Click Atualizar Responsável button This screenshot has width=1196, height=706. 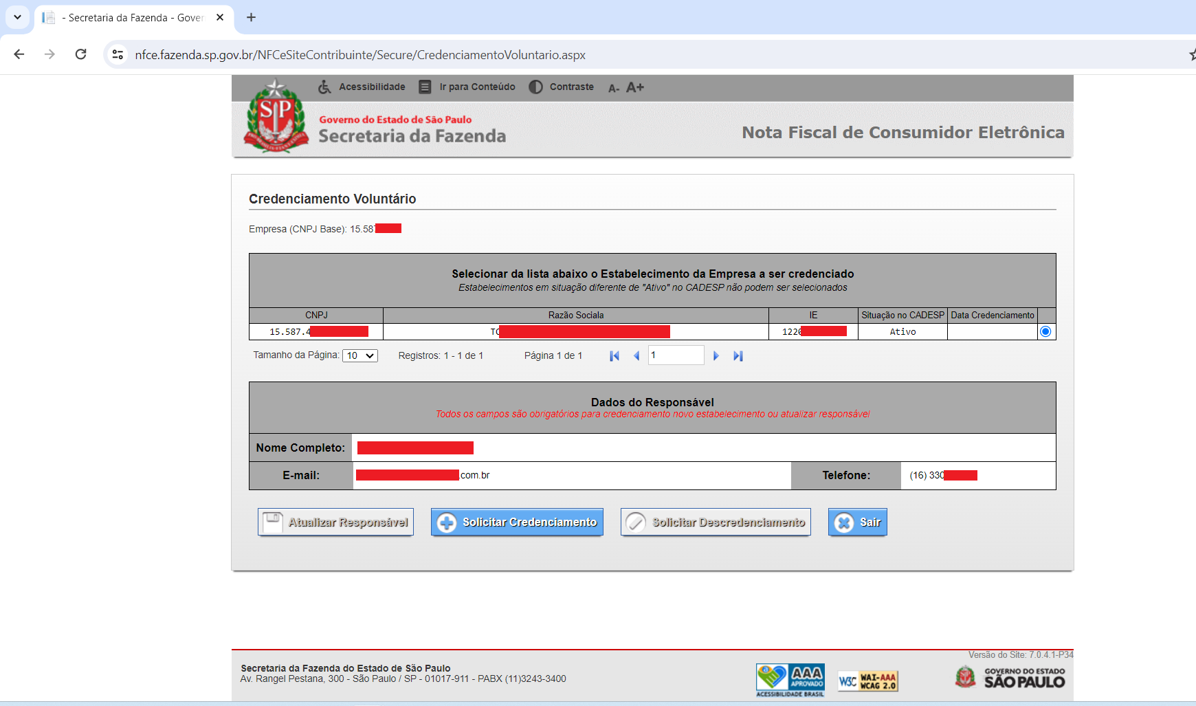pos(336,522)
